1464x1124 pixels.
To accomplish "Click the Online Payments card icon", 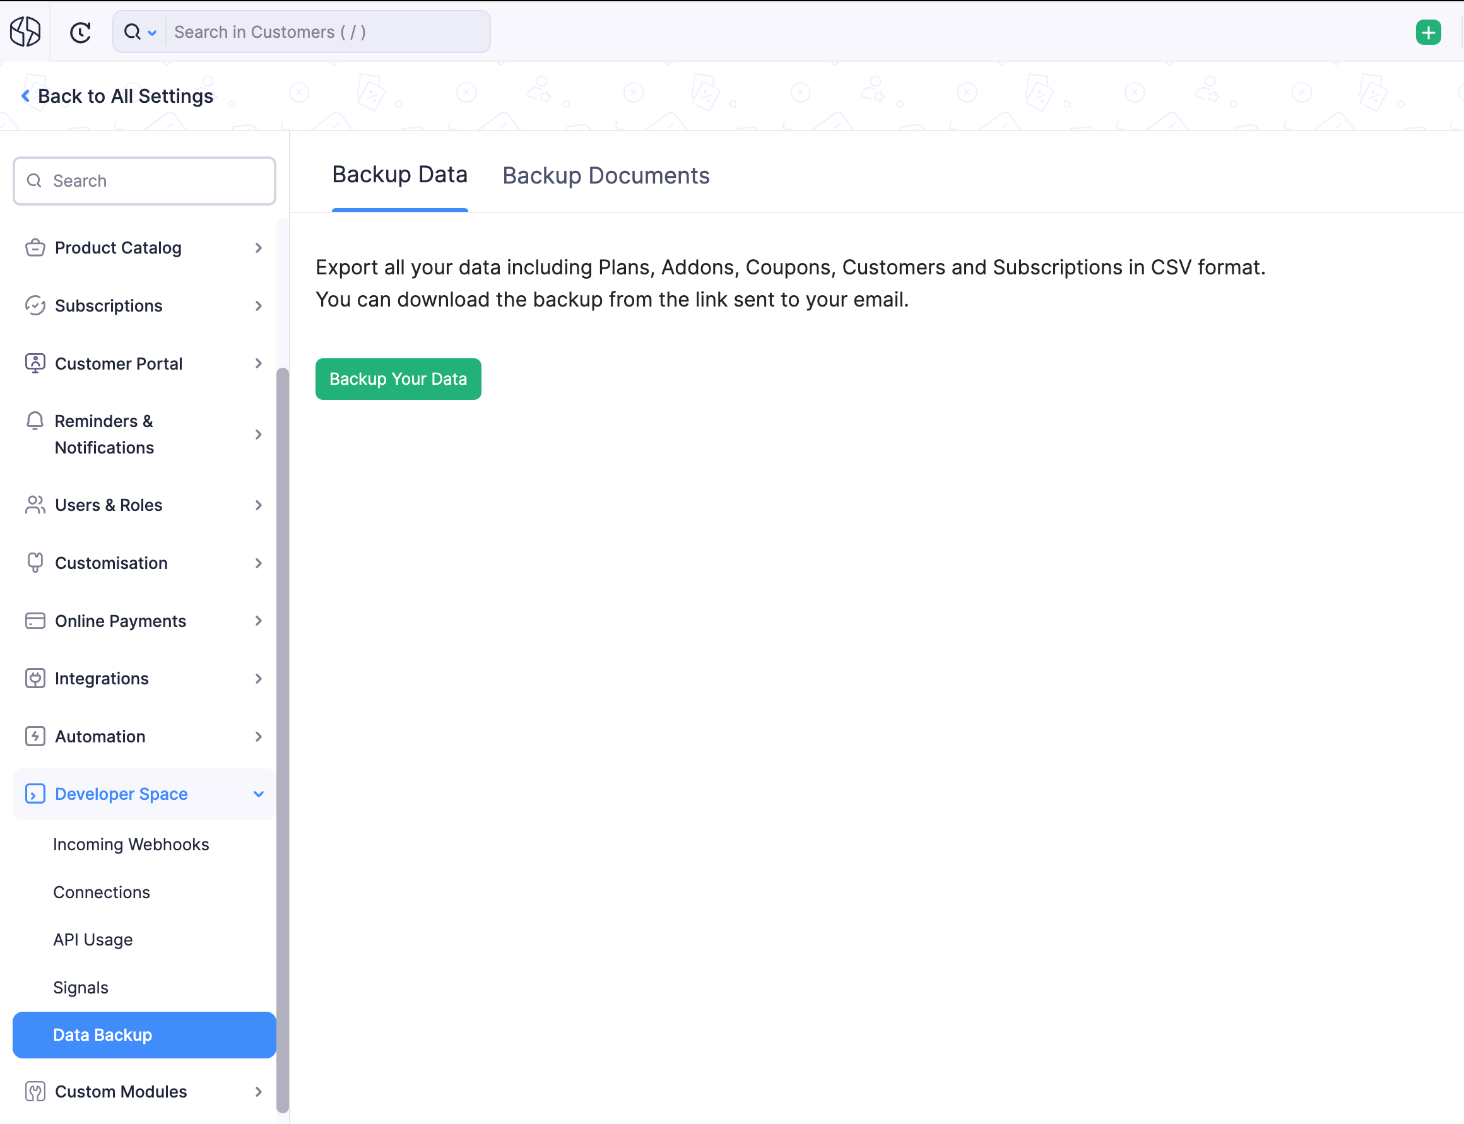I will click(x=35, y=621).
